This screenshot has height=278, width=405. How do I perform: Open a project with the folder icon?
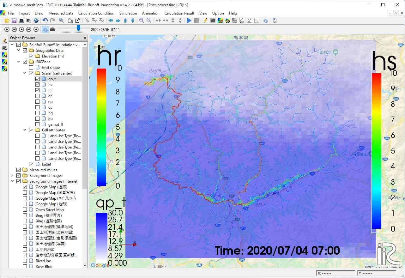(7, 21)
